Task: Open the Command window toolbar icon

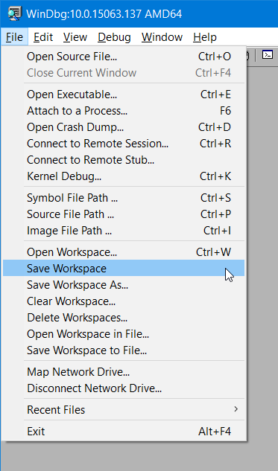Action: (x=267, y=54)
